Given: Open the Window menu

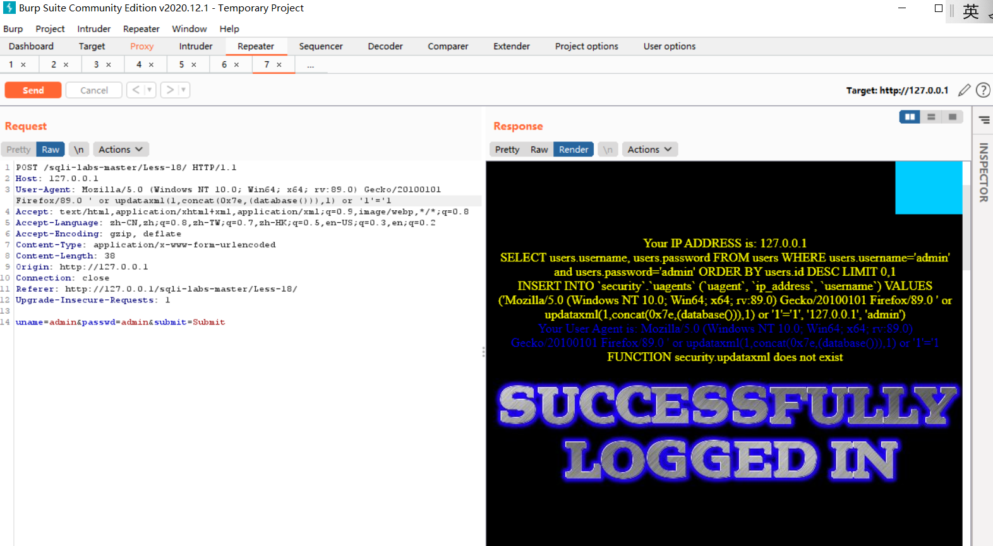Looking at the screenshot, I should pyautogui.click(x=189, y=29).
